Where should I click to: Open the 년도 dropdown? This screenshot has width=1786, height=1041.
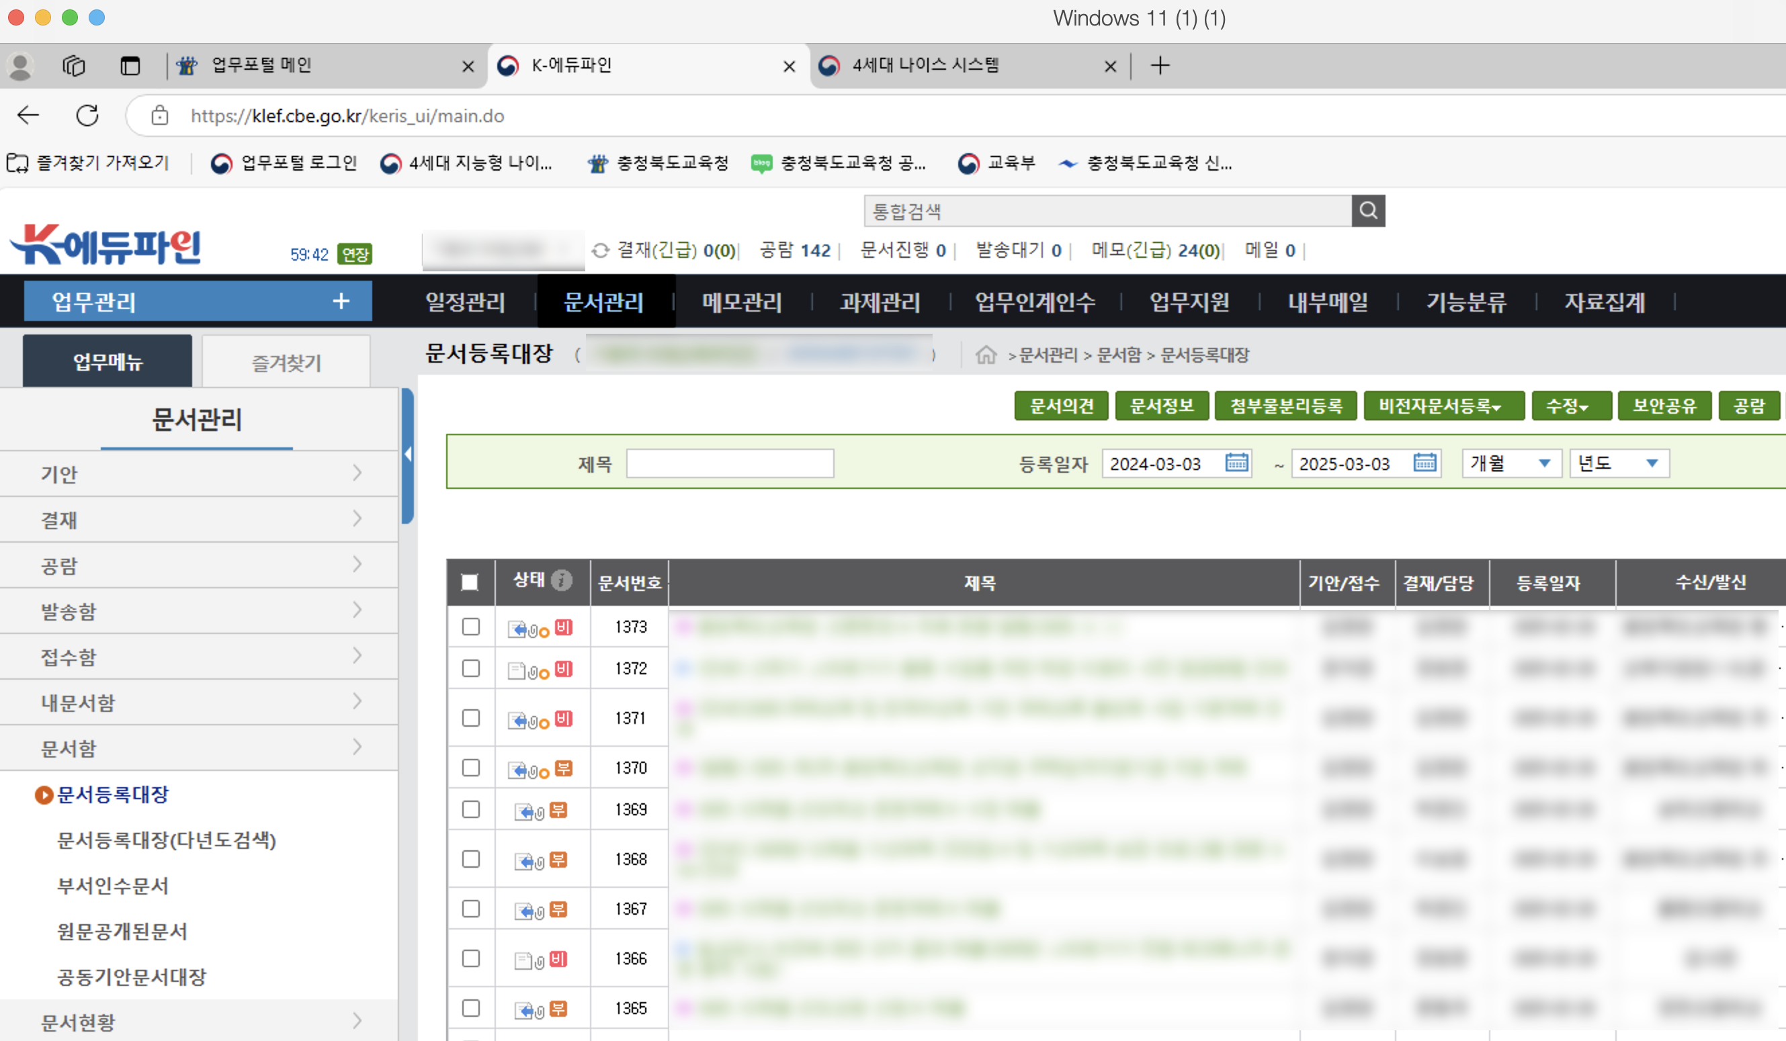pos(1618,463)
